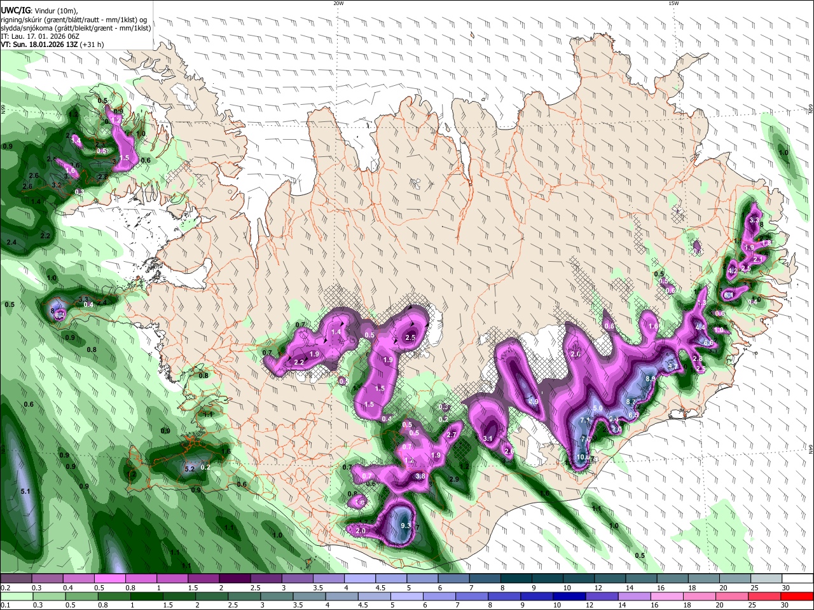The height and width of the screenshot is (610, 814).
Task: Click the 7.1 snowfall value on the map
Action: 585,421
